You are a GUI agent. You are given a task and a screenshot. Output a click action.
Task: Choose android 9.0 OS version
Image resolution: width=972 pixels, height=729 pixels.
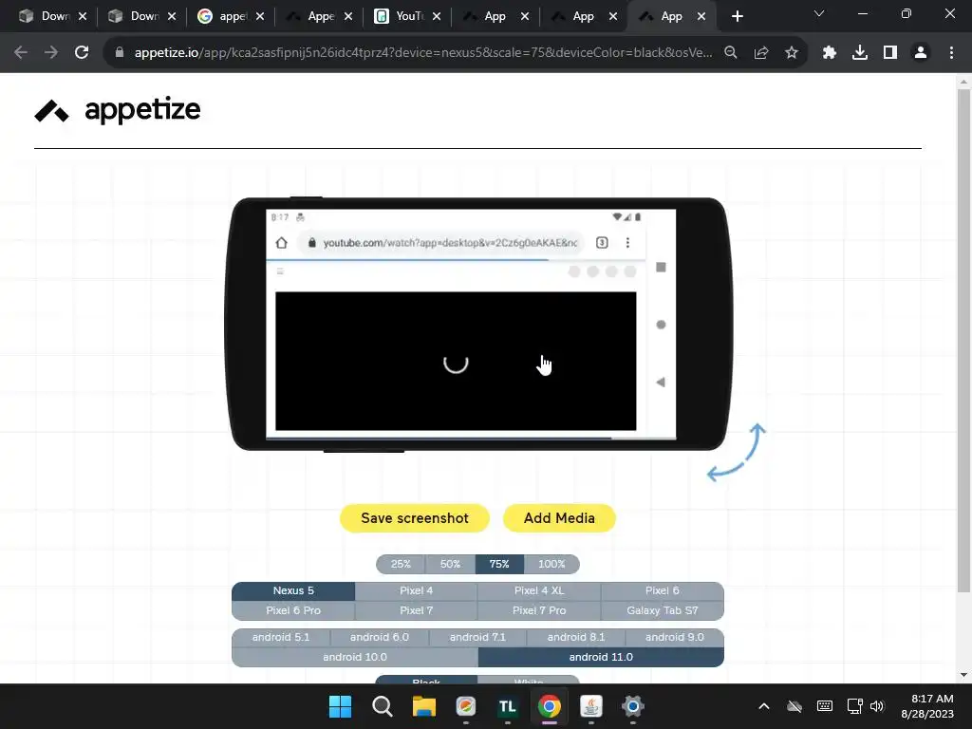tap(675, 637)
